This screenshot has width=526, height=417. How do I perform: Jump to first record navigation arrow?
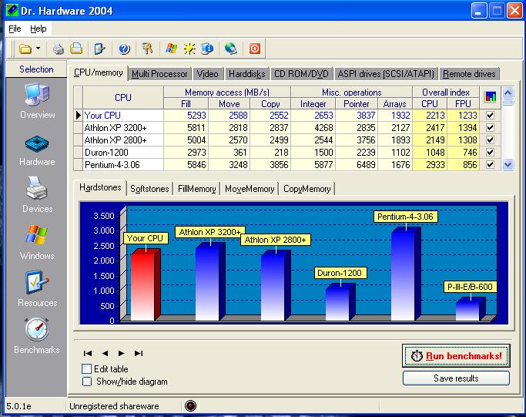point(88,353)
